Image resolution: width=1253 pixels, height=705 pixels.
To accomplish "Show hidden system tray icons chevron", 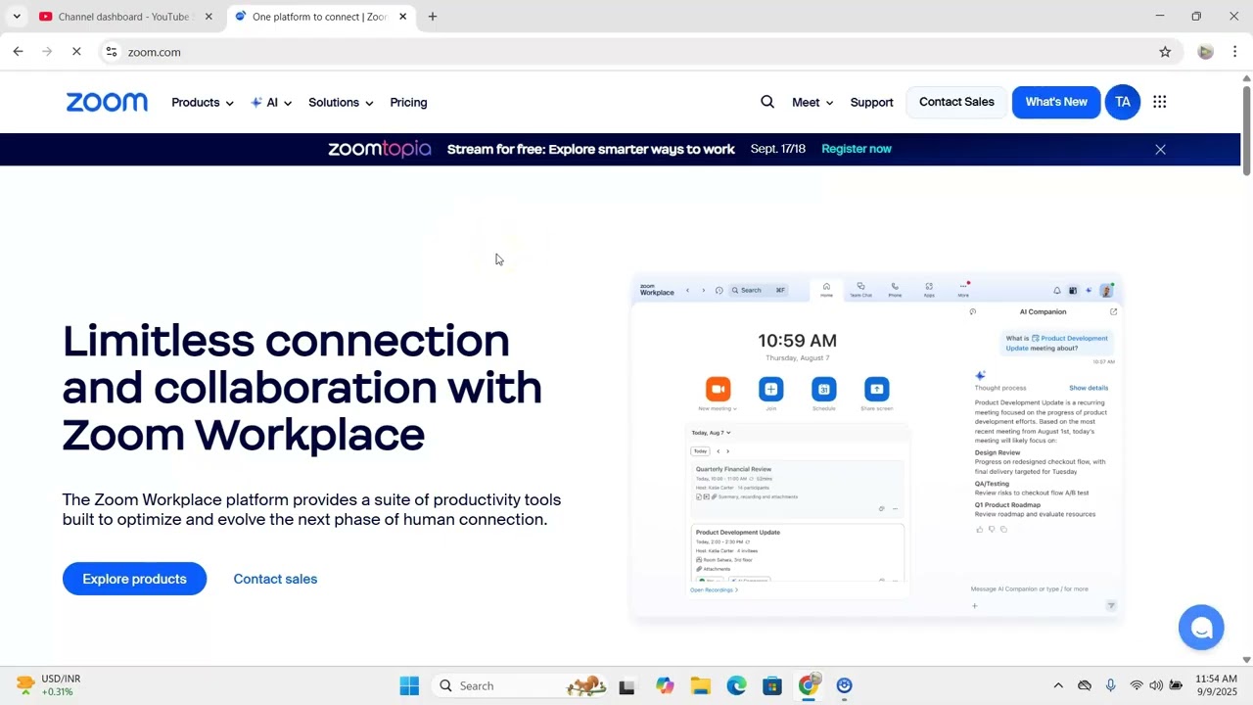I will pos(1058,685).
